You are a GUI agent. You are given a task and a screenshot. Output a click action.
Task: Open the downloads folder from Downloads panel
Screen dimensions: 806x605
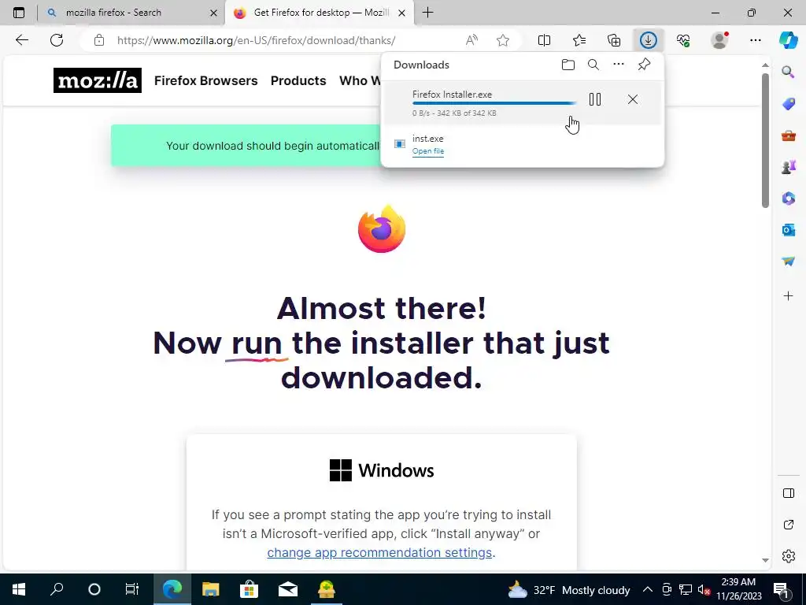point(568,65)
